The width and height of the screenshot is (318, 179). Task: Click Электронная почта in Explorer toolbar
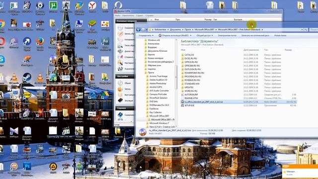point(227,35)
